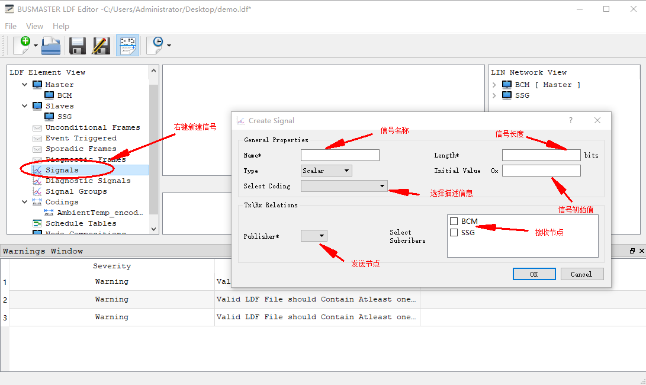Image resolution: width=646 pixels, height=385 pixels.
Task: Open the Type Scalar dropdown
Action: pyautogui.click(x=326, y=171)
